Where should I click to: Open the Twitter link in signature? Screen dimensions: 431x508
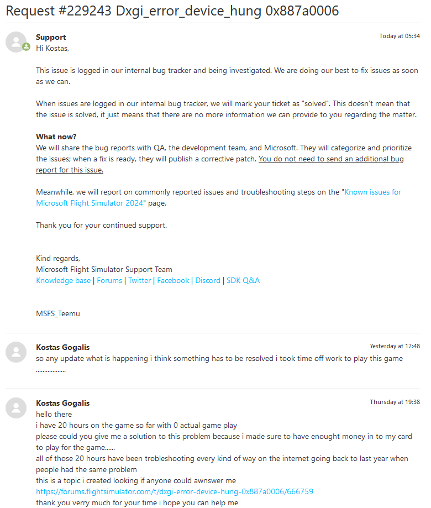(140, 280)
